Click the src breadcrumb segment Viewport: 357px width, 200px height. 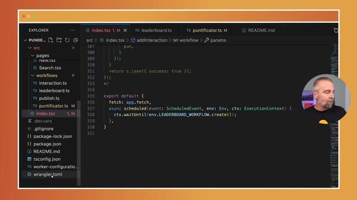click(x=89, y=40)
